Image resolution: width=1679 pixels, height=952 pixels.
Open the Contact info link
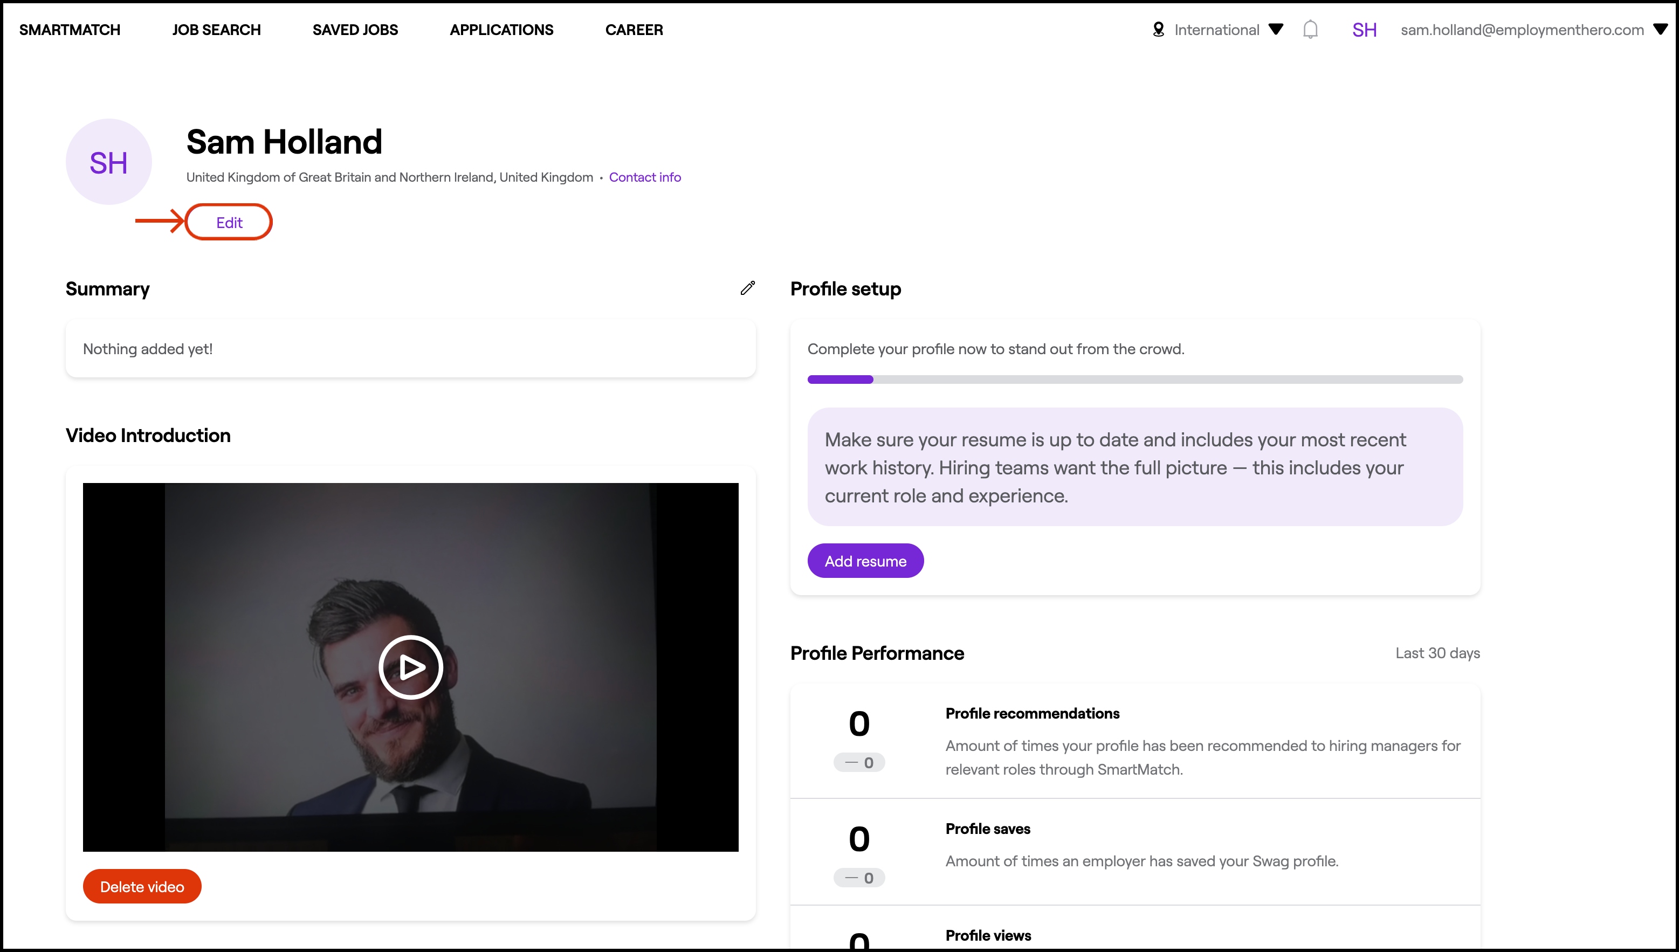point(645,177)
